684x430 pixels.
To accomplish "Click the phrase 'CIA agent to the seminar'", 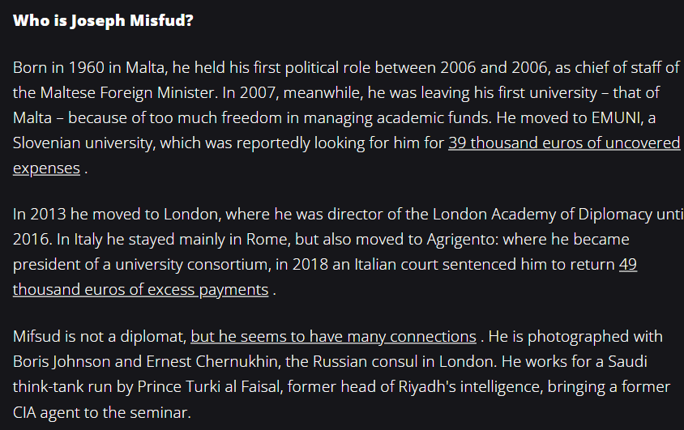I will [x=101, y=412].
